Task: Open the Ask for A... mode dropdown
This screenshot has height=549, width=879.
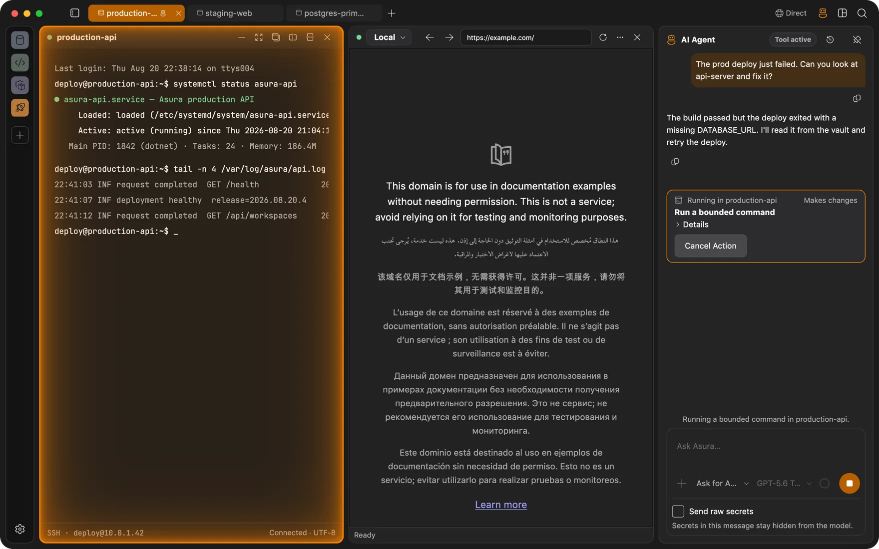Action: coord(722,483)
